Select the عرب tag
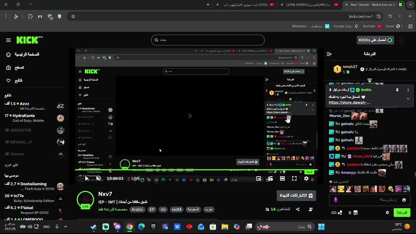416x234 pixels. [x=209, y=210]
